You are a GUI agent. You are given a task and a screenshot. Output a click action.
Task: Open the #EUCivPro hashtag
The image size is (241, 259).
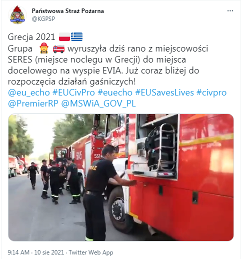(x=73, y=92)
